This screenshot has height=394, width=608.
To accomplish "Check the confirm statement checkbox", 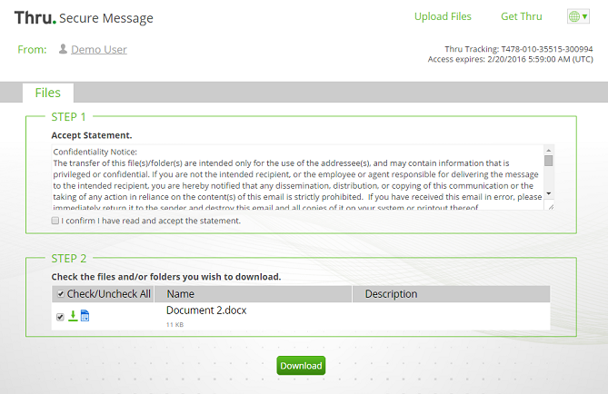I will [x=55, y=221].
